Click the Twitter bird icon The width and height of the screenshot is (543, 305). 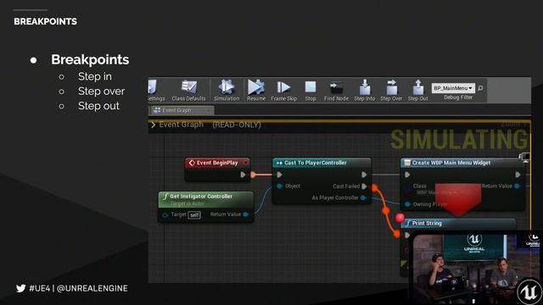[20, 288]
